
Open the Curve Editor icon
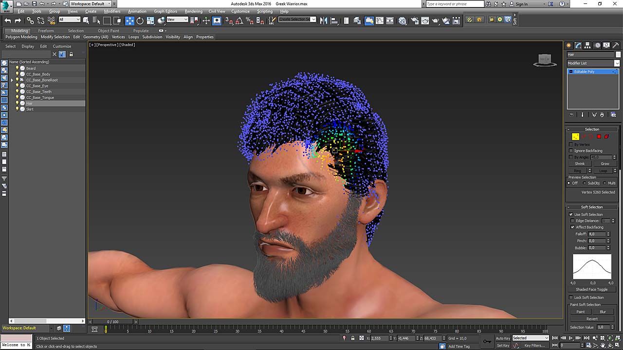pyautogui.click(x=379, y=20)
